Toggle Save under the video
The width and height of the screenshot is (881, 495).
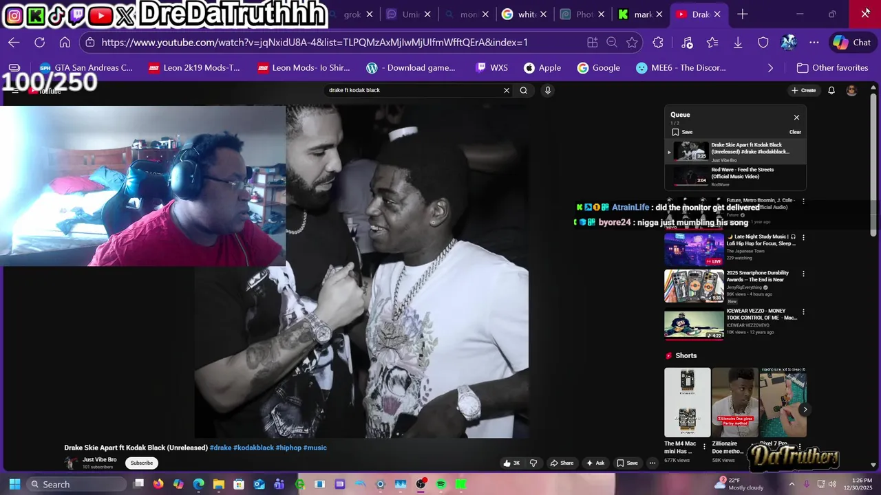click(x=627, y=463)
